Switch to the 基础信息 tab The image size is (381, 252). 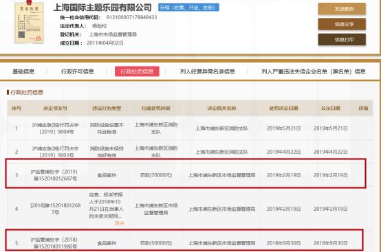click(x=23, y=71)
